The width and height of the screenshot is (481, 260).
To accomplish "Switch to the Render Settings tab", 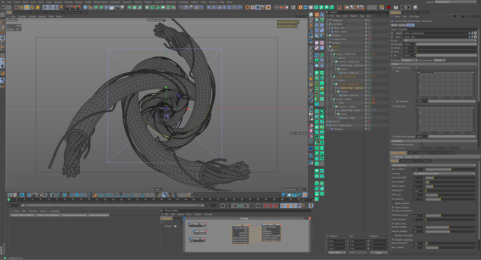I will pyautogui.click(x=21, y=12).
